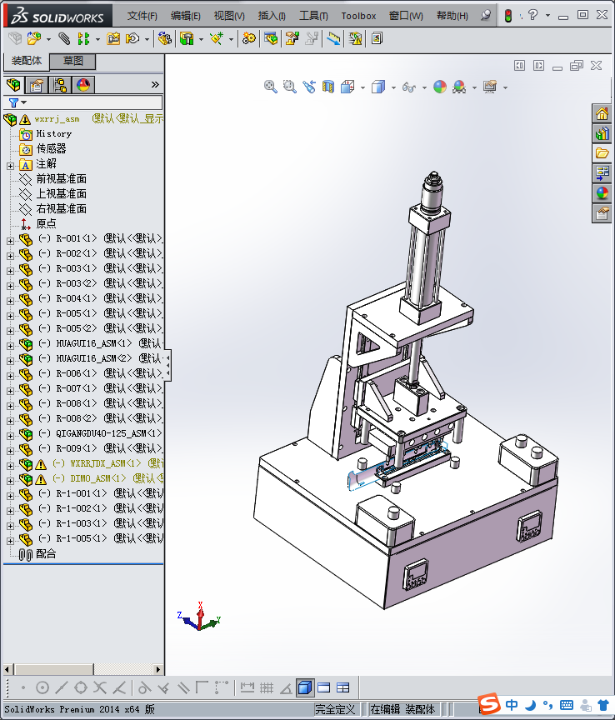Image resolution: width=615 pixels, height=720 pixels.
Task: Click the tree scrollbar right arrow
Action: click(x=158, y=669)
